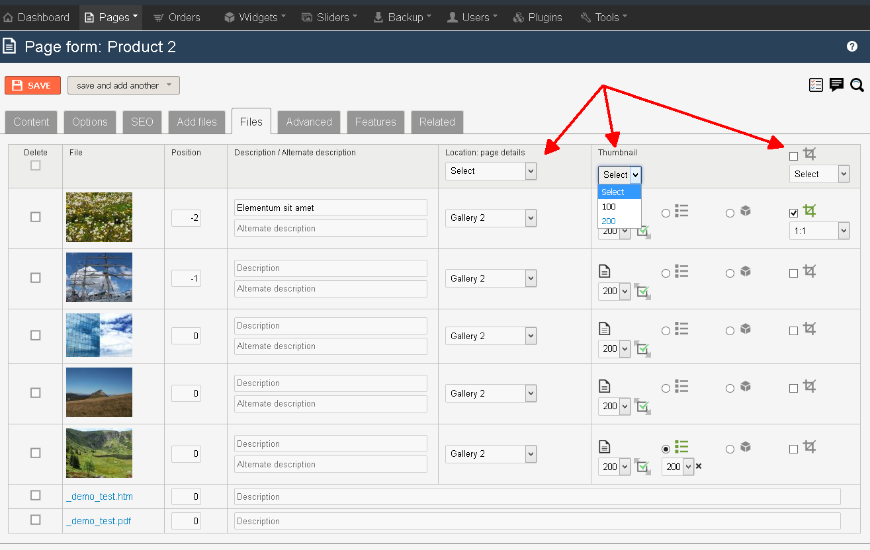Switch to the Add files tab
The image size is (870, 550).
tap(196, 122)
